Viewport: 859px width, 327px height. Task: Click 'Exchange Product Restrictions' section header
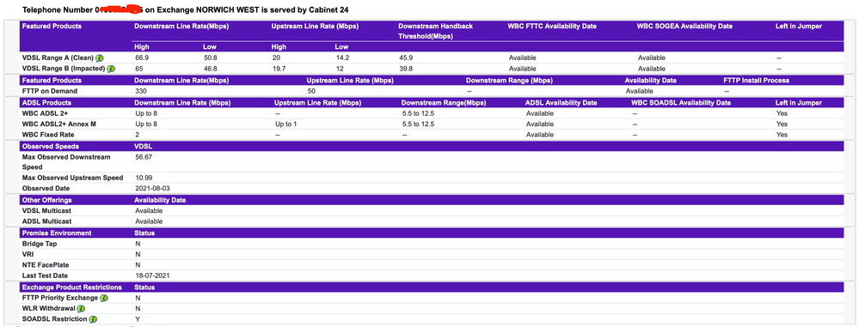coord(71,287)
